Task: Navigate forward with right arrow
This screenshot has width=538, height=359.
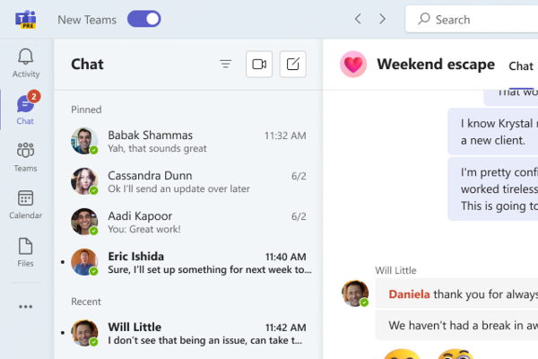Action: 383,19
